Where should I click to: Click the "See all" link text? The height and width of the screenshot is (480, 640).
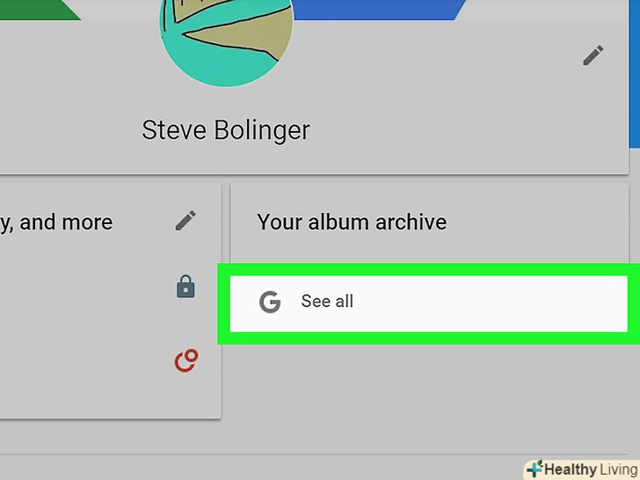pos(327,302)
